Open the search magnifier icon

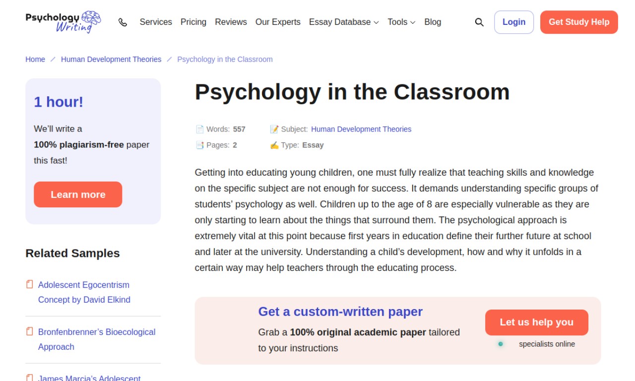[x=479, y=22]
